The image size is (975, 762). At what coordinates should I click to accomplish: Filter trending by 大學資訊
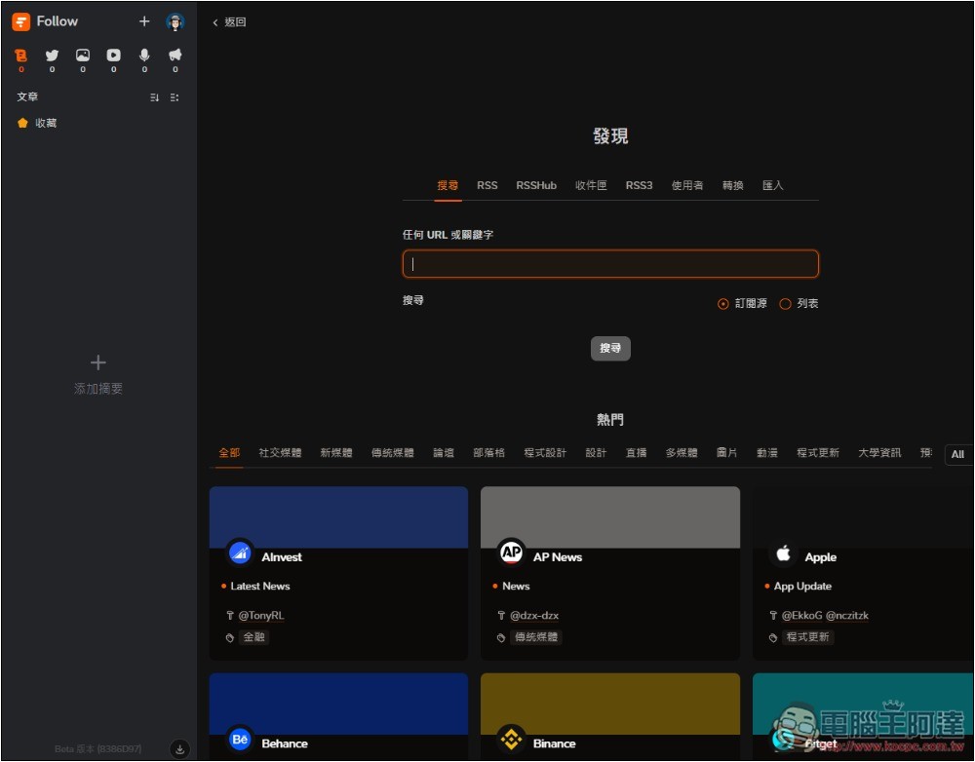(879, 452)
